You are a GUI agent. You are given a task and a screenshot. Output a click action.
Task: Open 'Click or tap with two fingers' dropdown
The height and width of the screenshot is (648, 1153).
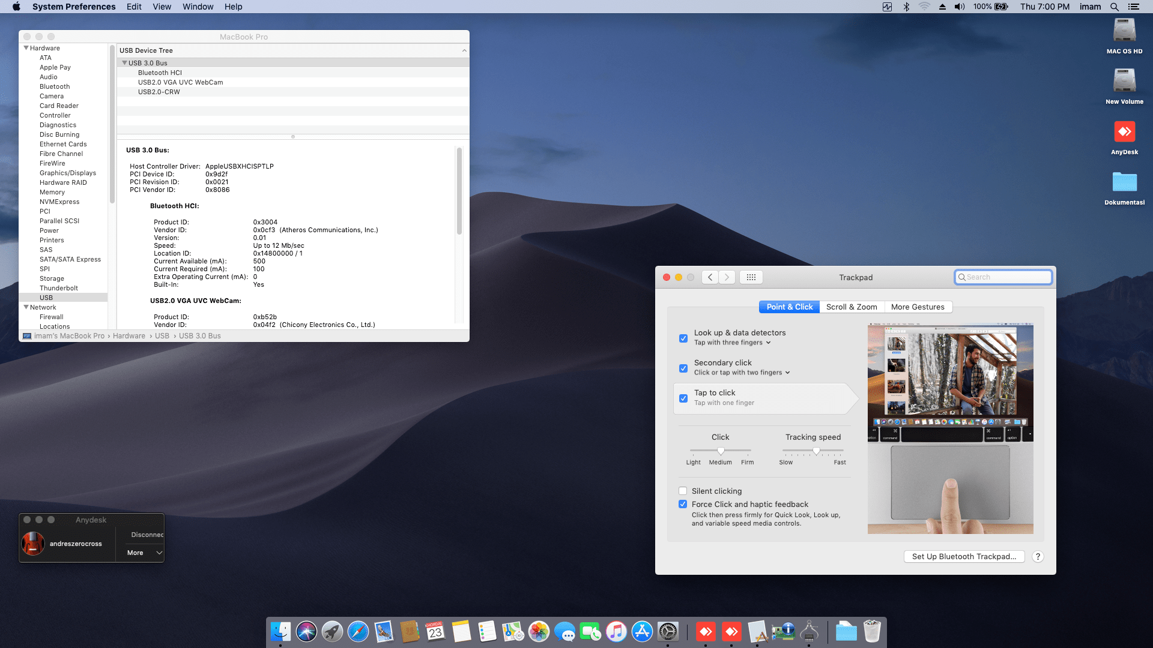(742, 373)
